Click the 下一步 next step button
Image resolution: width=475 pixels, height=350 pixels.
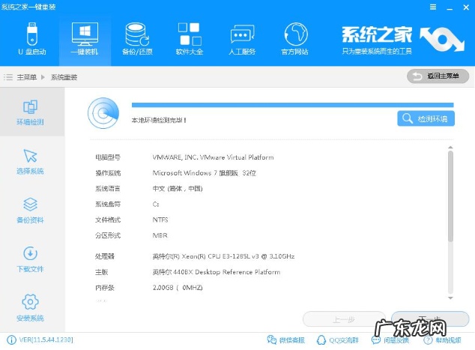[x=430, y=319]
